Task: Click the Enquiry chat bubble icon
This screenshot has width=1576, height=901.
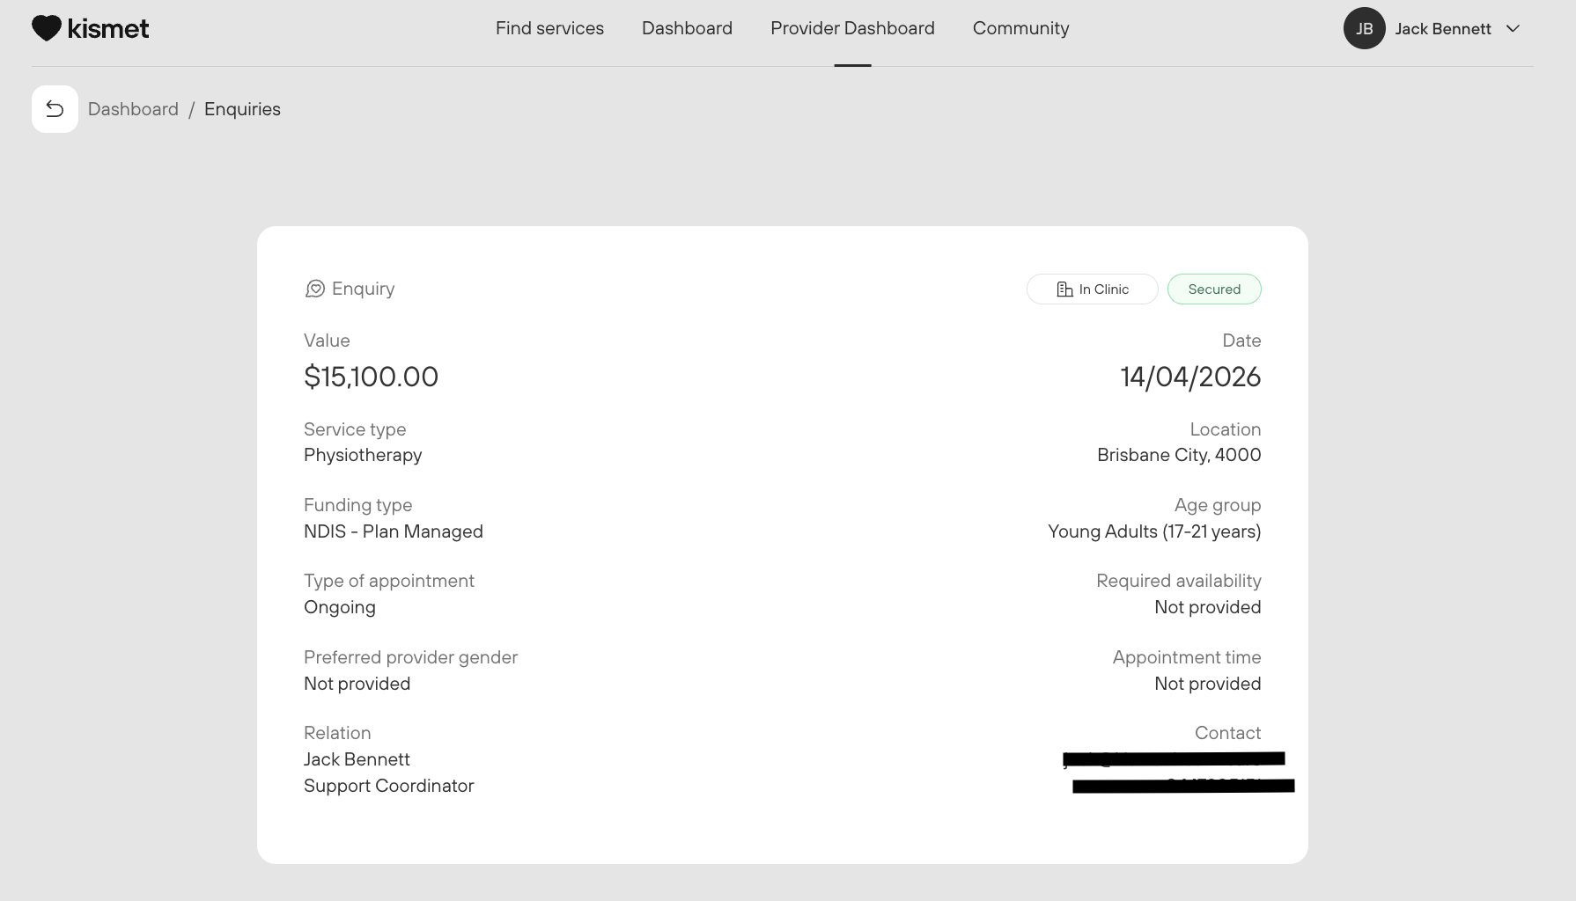Action: click(314, 289)
